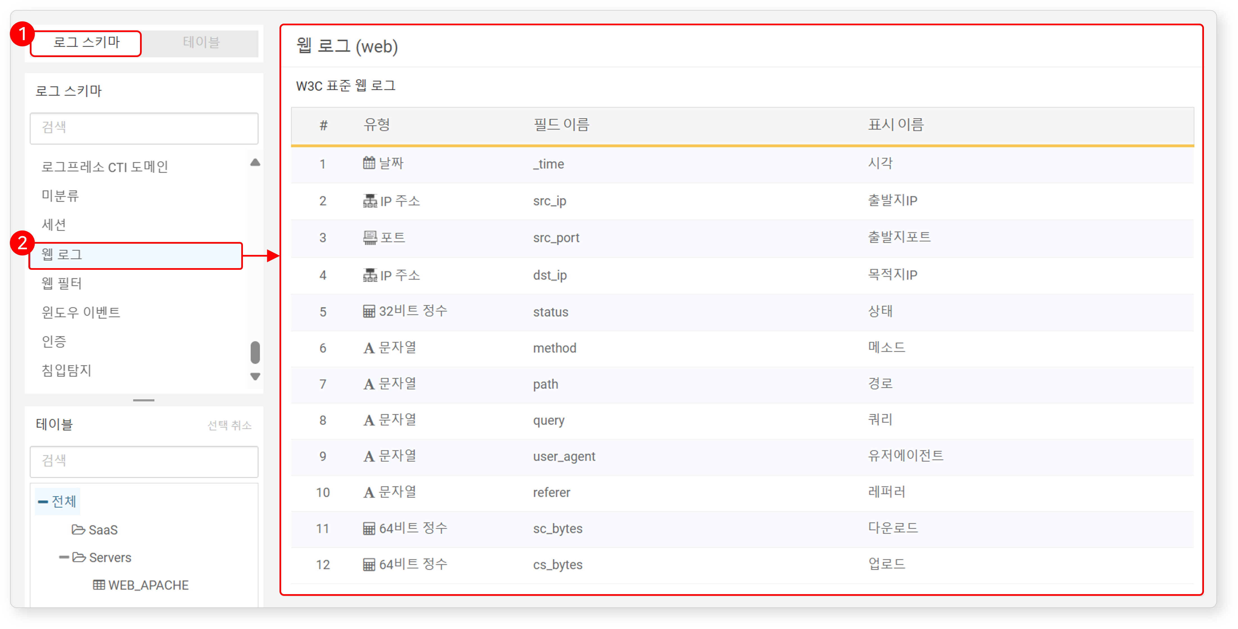
Task: Click string icon in referer row
Action: (x=369, y=492)
